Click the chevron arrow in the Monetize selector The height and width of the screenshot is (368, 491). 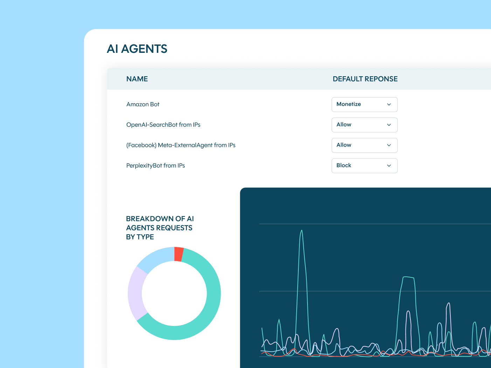389,104
